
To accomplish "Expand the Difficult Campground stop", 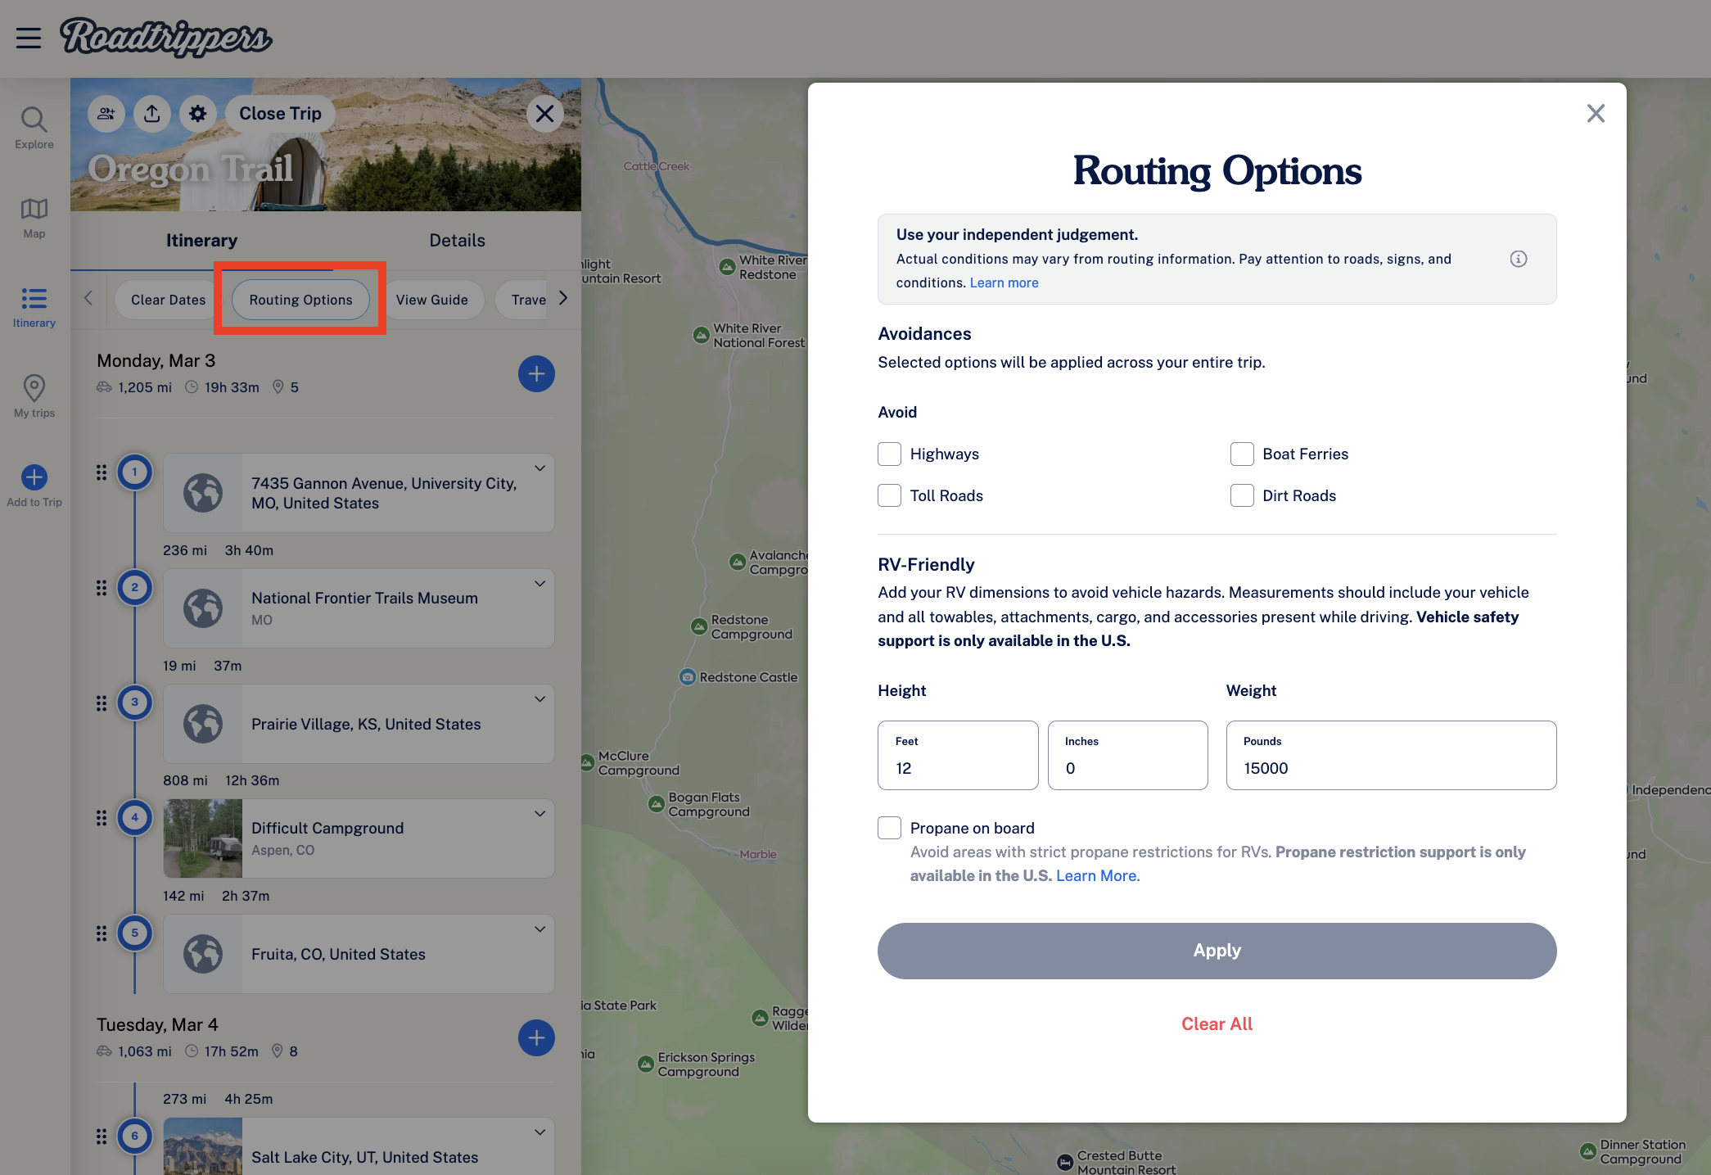I will point(539,814).
